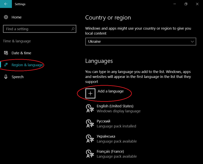Open the Date & time page
The width and height of the screenshot is (203, 164).
point(21,53)
